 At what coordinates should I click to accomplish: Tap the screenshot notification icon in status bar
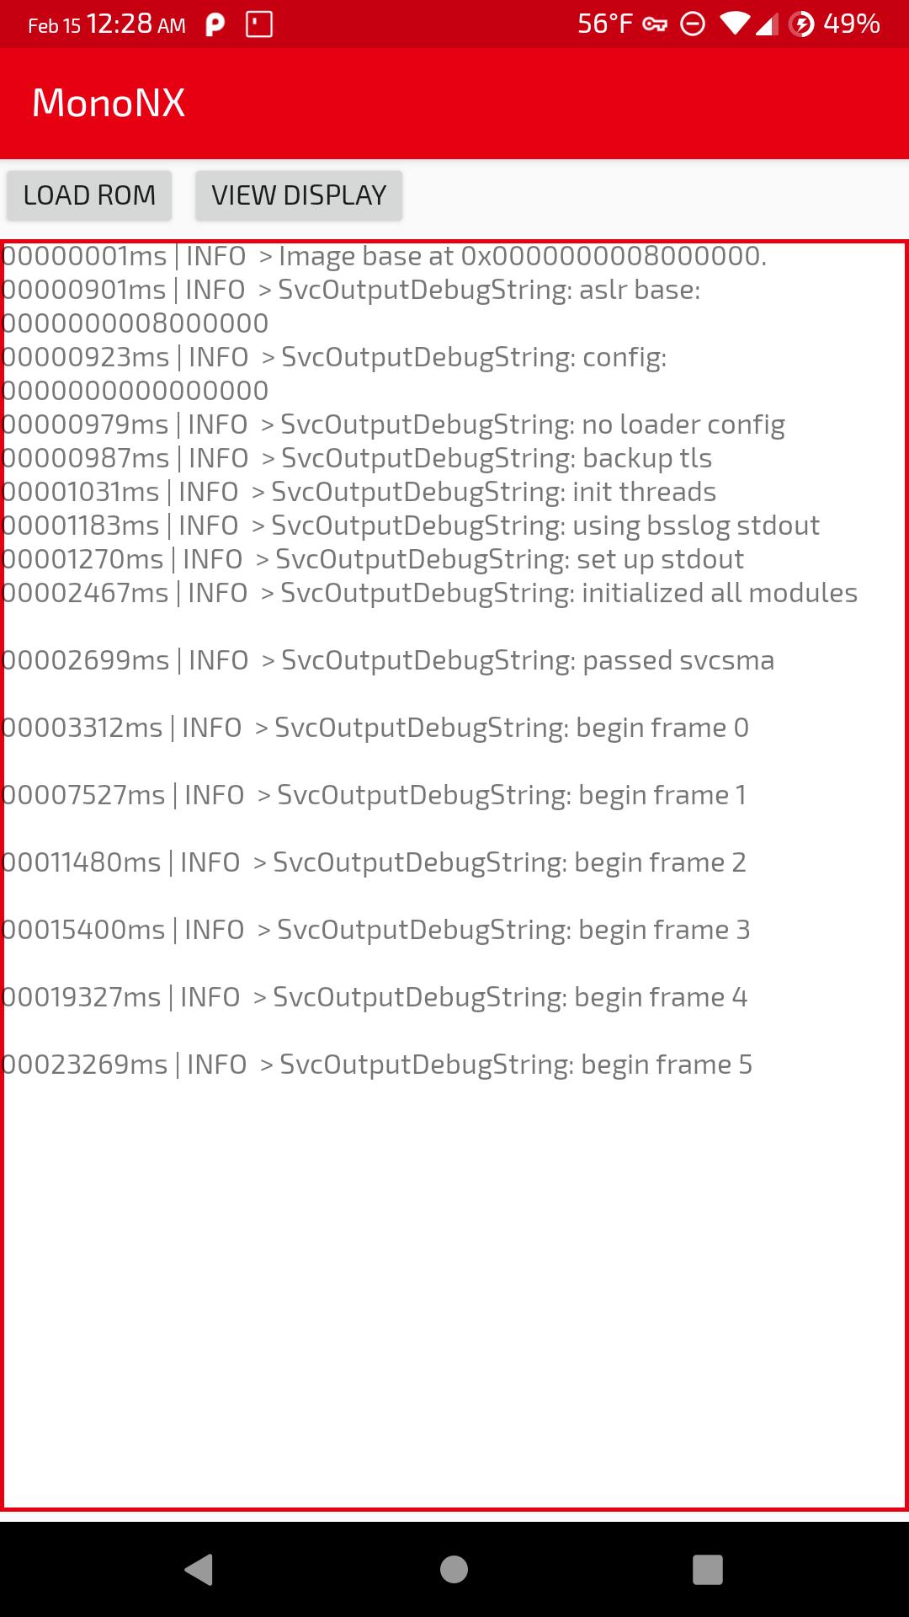[x=259, y=24]
